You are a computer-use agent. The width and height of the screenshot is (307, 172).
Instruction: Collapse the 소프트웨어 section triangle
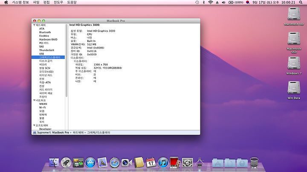click(34, 125)
